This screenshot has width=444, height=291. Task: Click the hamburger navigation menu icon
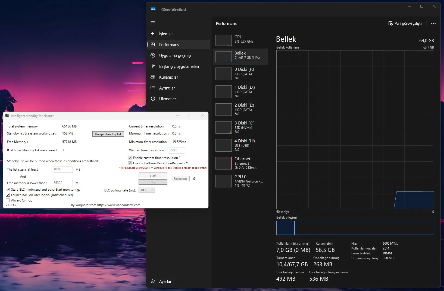pos(153,23)
